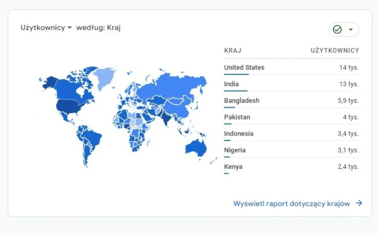This screenshot has width=379, height=235.
Task: Click the arrow icon after the report link
Action: coord(359,203)
